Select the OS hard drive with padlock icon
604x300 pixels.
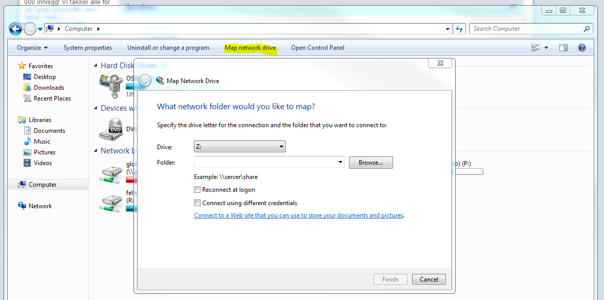[111, 86]
